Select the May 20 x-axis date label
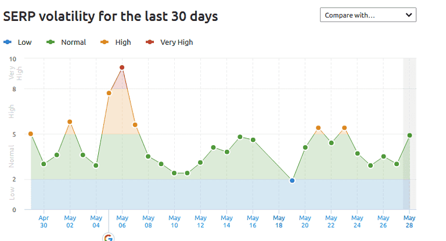The height and width of the screenshot is (241, 446). click(305, 221)
